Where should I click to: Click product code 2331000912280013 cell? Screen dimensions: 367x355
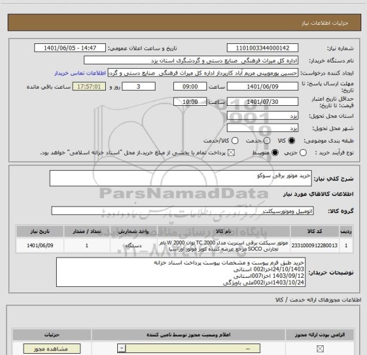[x=315, y=245]
